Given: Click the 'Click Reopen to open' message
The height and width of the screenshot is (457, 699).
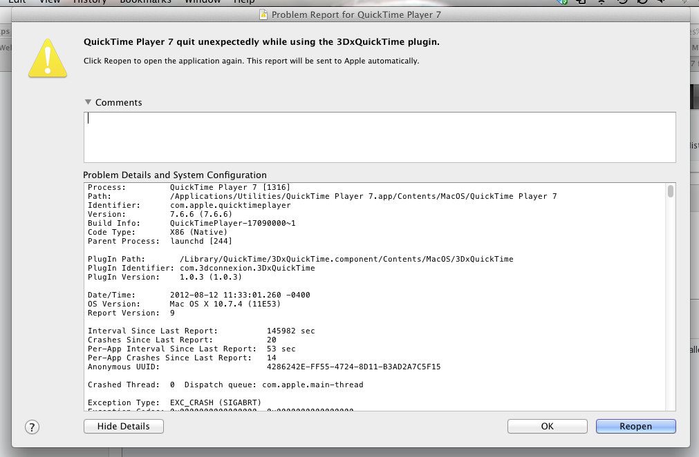Looking at the screenshot, I should point(251,61).
